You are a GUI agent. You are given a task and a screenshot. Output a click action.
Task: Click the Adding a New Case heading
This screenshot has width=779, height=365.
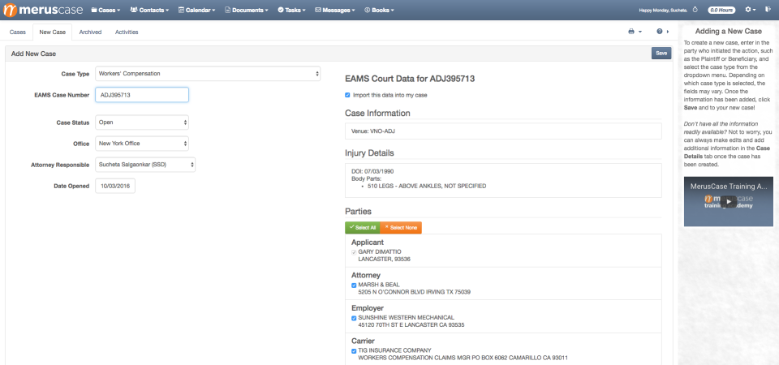[729, 32]
